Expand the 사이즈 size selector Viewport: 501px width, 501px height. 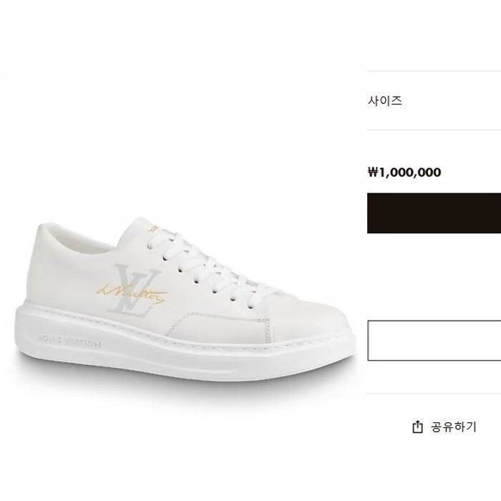[434, 101]
